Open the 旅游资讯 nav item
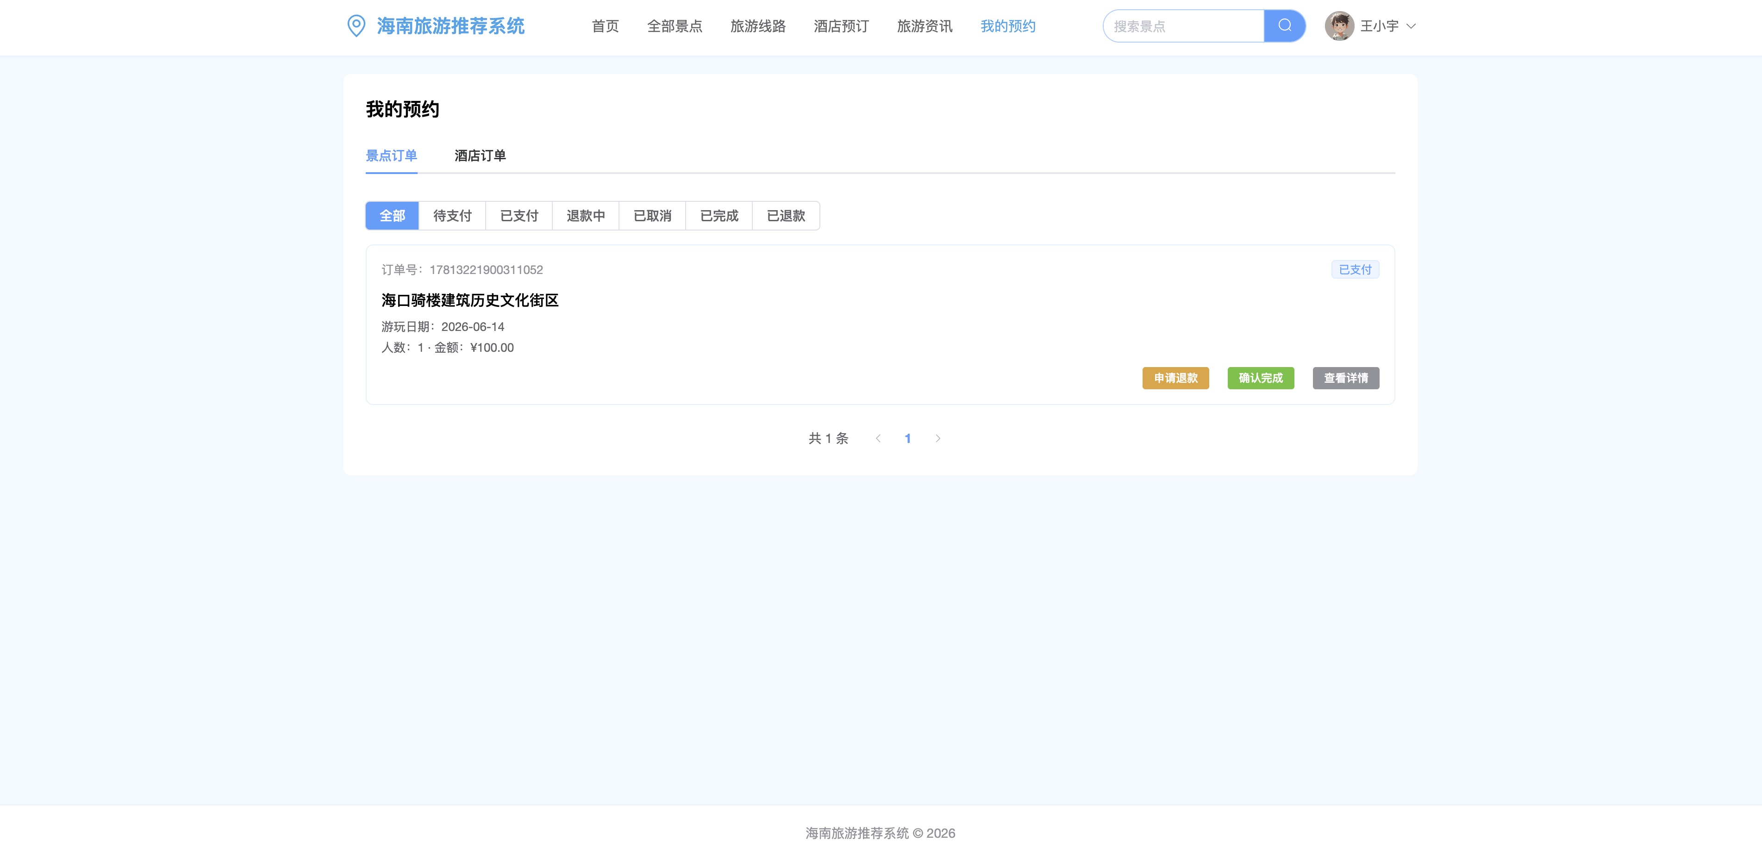 point(925,26)
